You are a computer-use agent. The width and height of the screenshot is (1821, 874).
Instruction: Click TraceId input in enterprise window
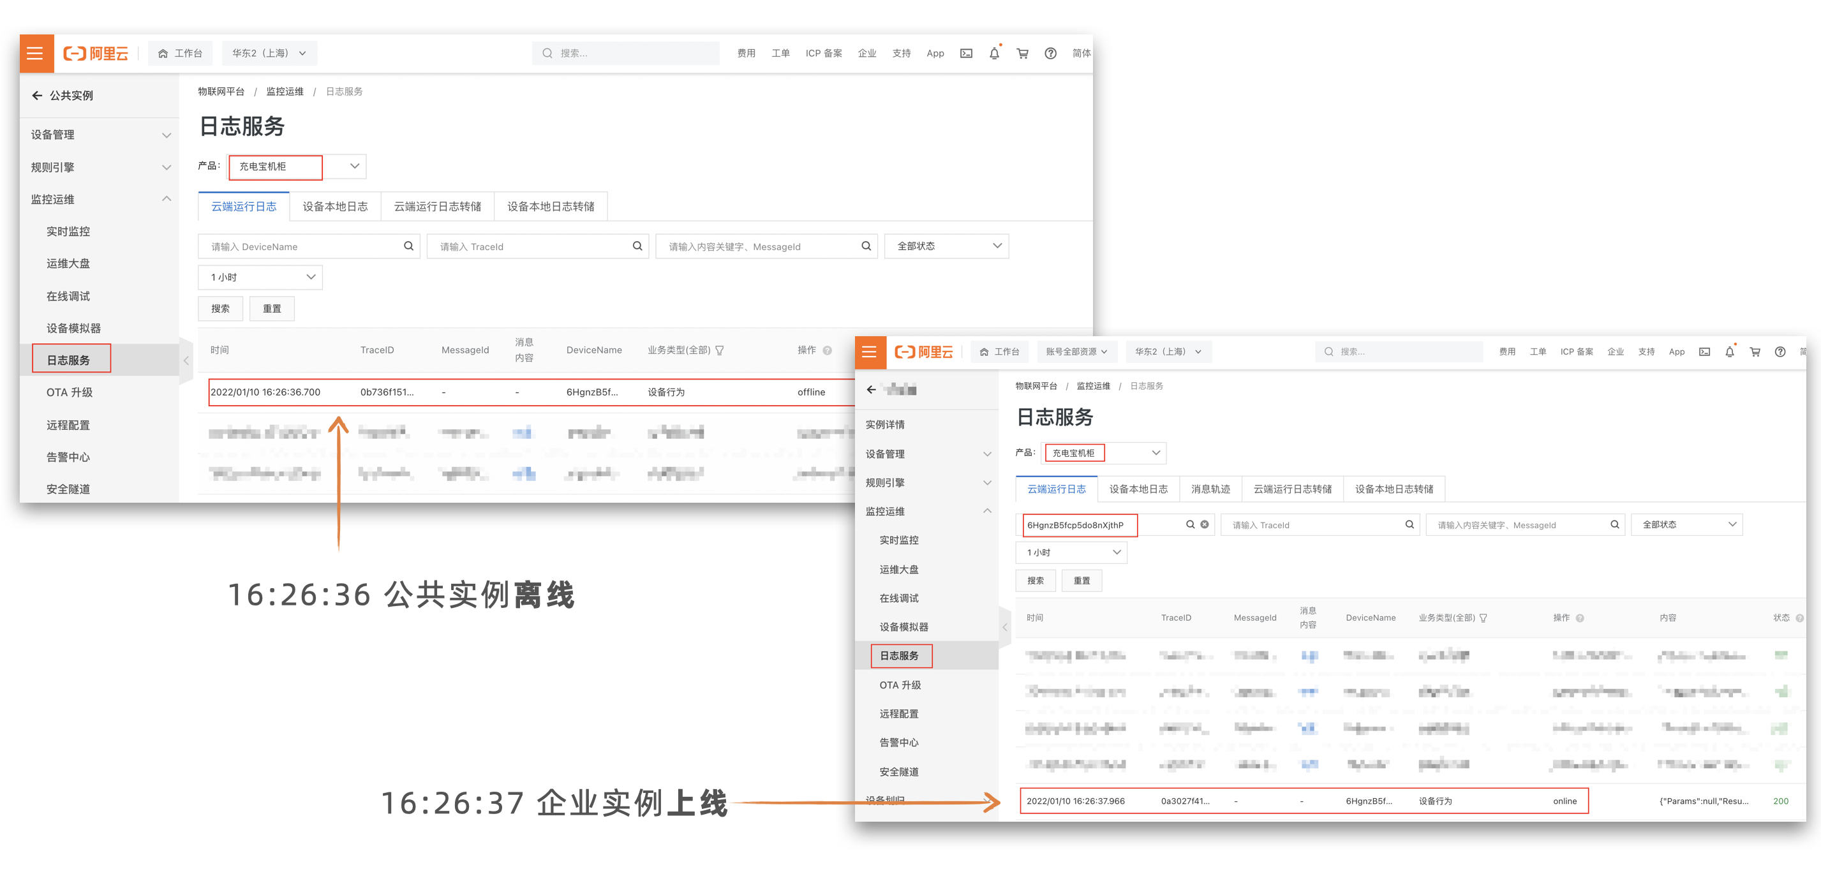click(1319, 524)
